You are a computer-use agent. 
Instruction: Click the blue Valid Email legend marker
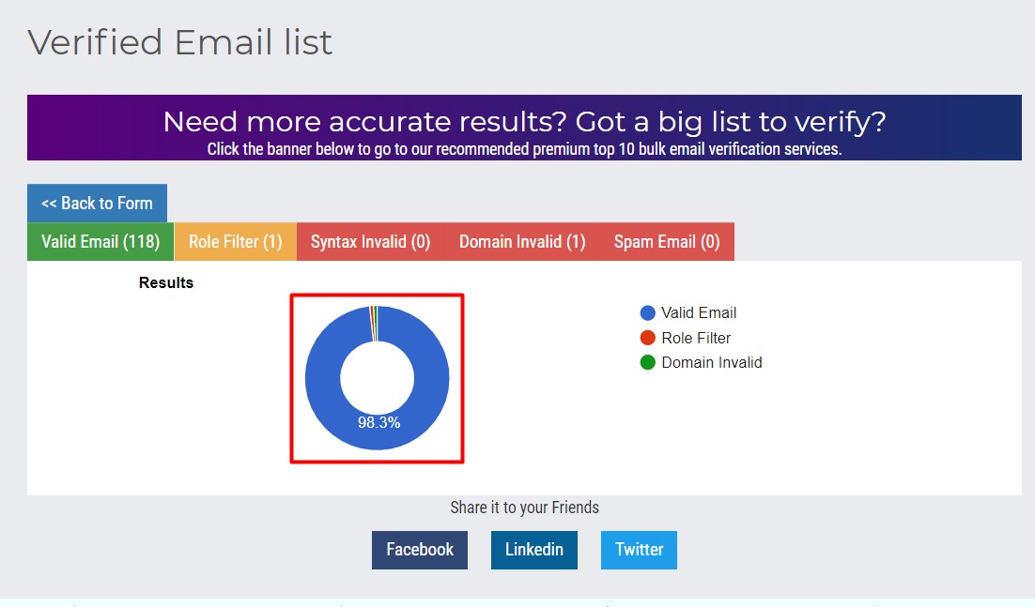[645, 312]
